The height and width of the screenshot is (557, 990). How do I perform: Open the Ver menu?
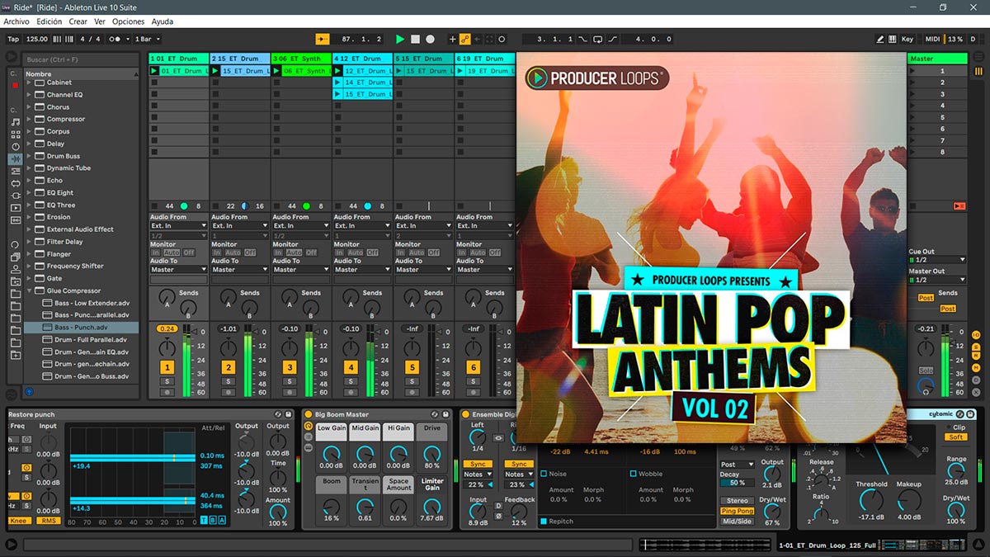click(x=100, y=21)
